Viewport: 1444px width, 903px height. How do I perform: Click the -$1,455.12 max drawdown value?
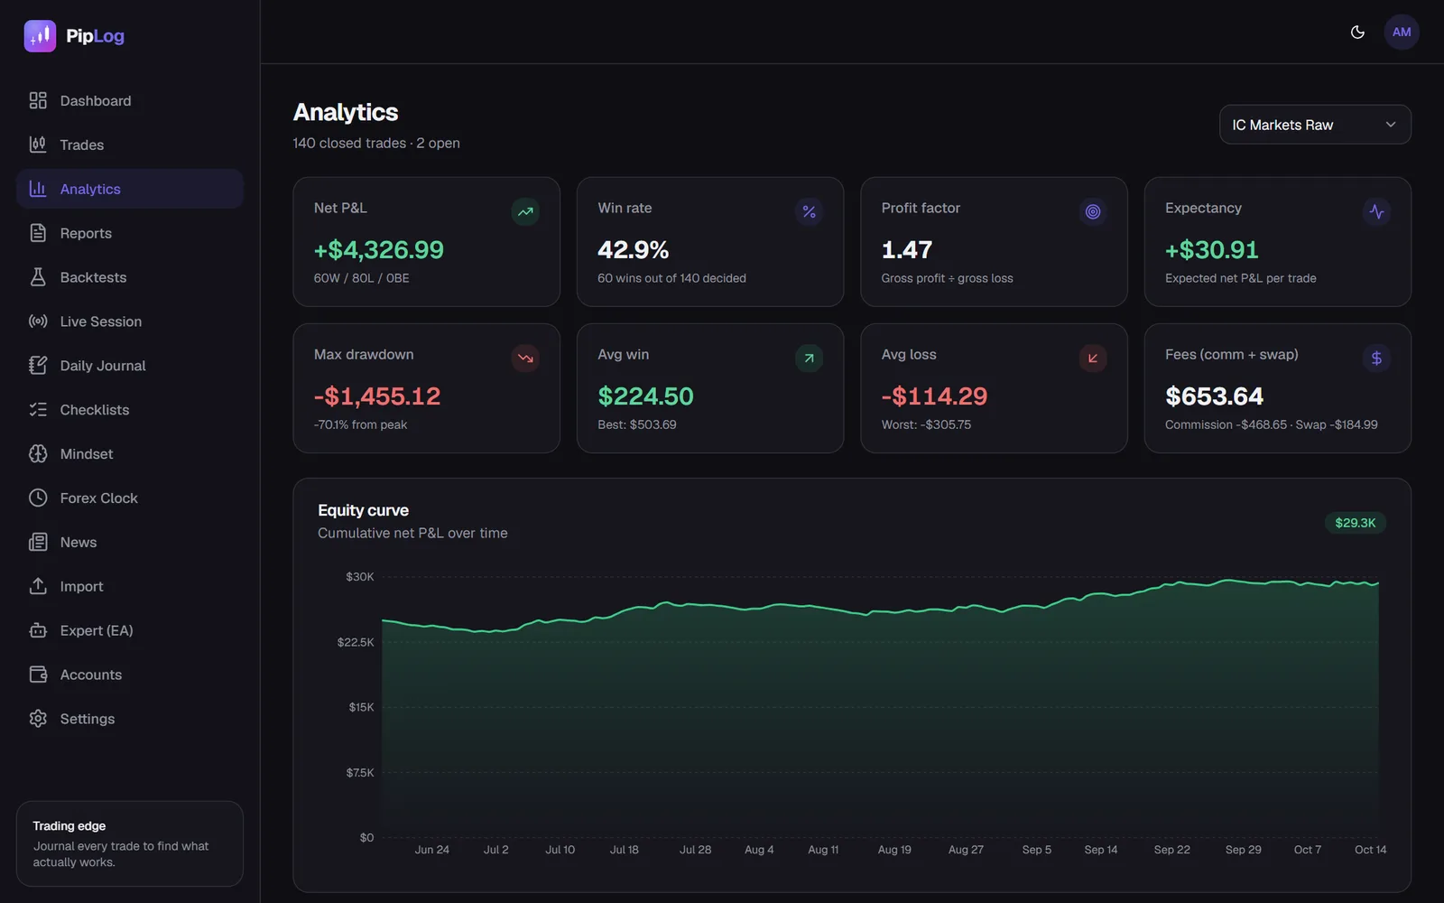(377, 396)
